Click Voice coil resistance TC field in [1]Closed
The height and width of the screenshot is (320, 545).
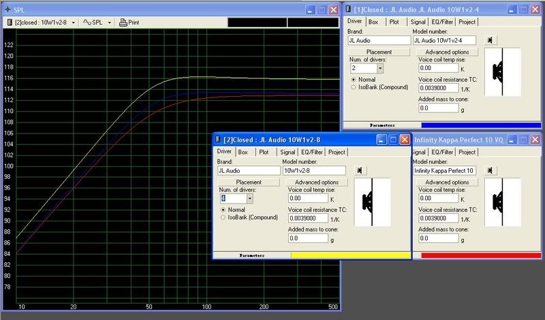438,89
